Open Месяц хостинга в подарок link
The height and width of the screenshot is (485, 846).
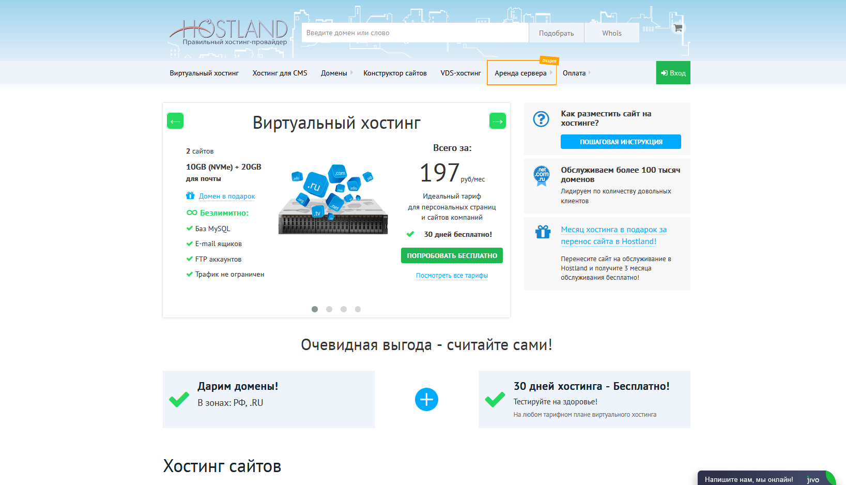(x=613, y=235)
